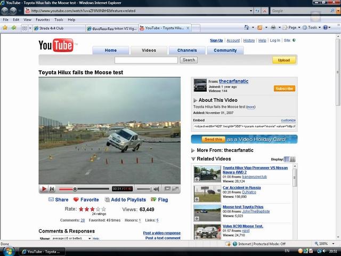Open the comment filter Show dropdown
Image resolution: width=341 pixels, height=256 pixels.
pyautogui.click(x=71, y=238)
